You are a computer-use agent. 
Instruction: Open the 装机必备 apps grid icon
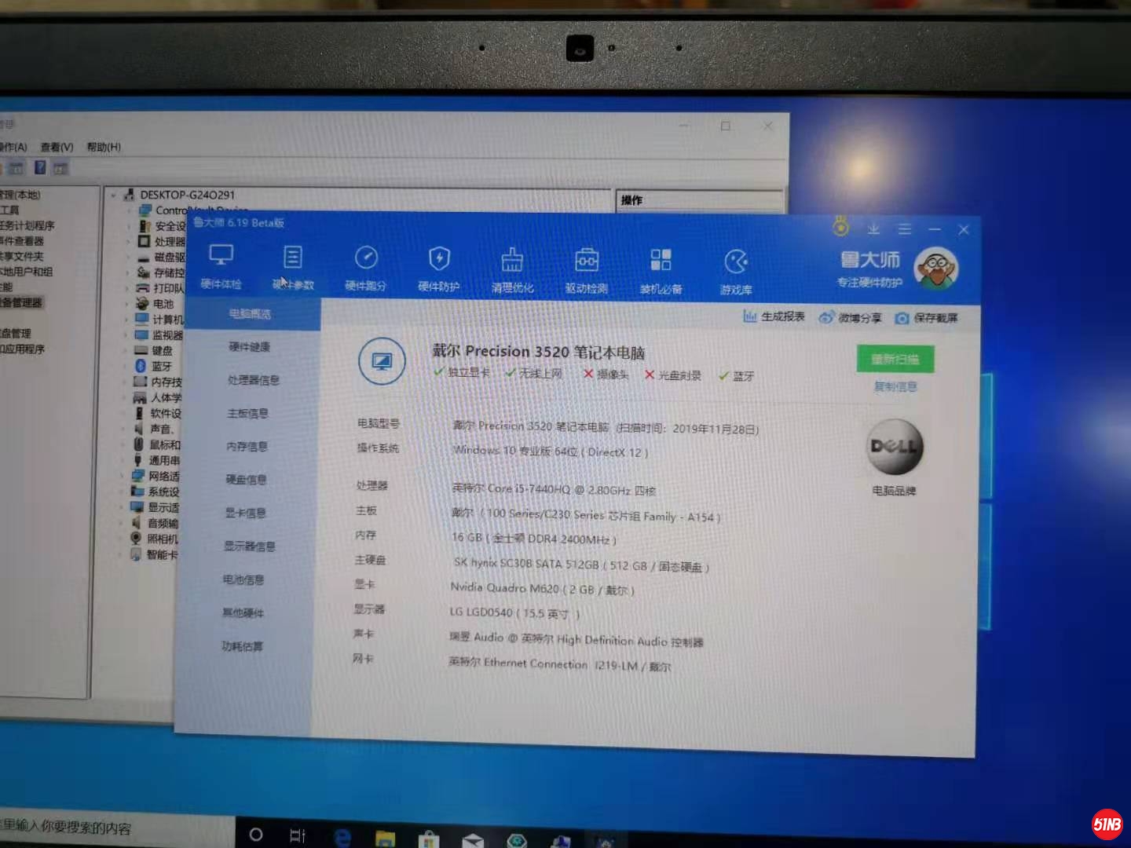(x=661, y=261)
